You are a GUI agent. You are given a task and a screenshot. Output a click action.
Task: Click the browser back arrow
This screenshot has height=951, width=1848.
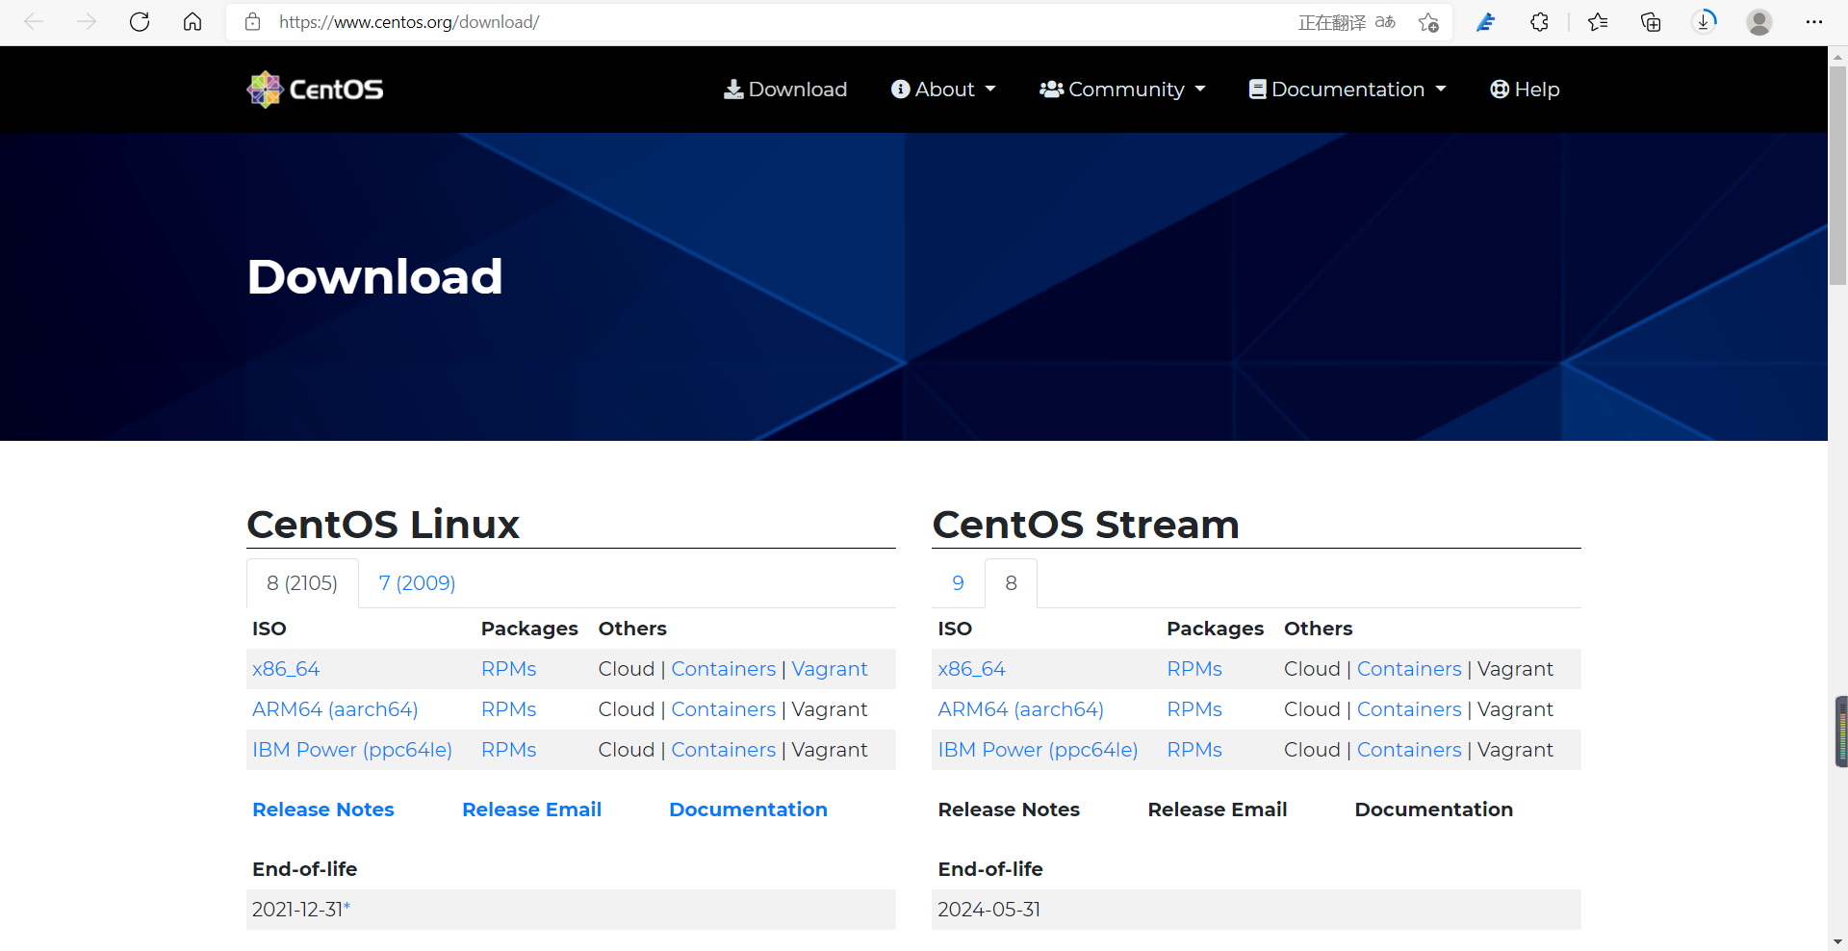[34, 21]
